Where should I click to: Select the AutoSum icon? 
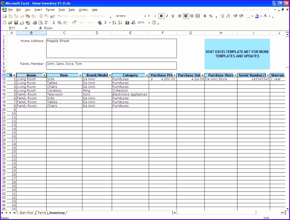click(x=105, y=23)
